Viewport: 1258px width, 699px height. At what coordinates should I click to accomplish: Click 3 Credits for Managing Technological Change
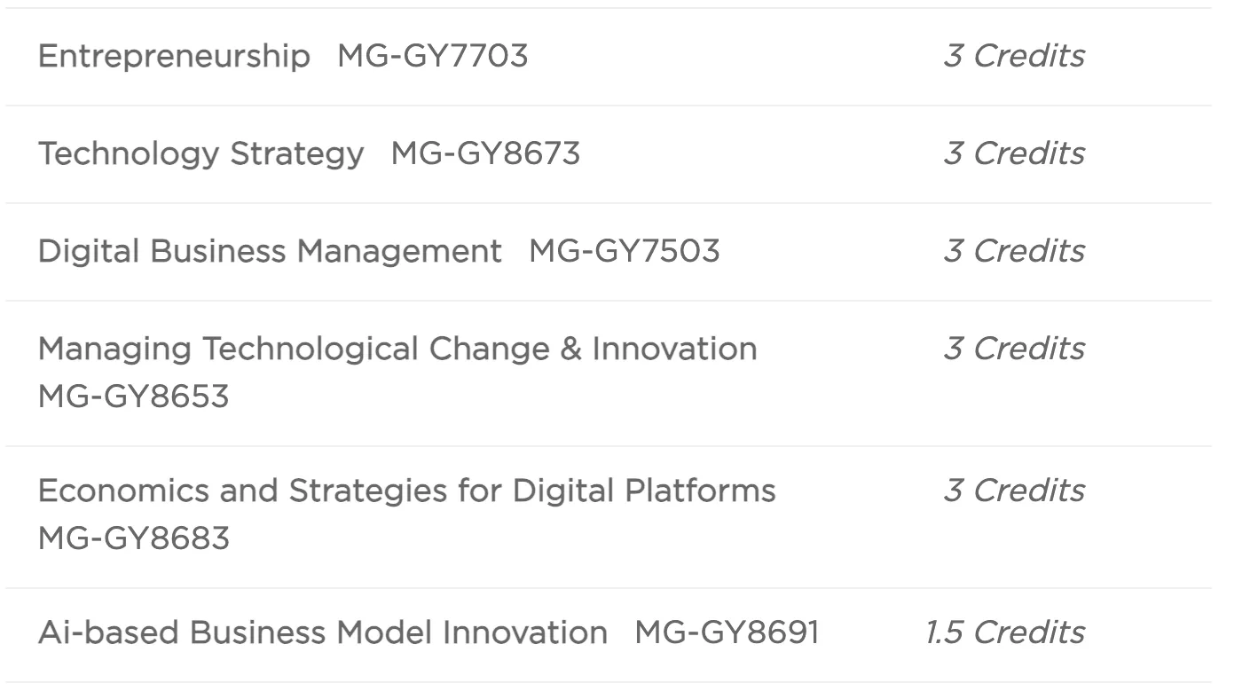pos(1013,349)
